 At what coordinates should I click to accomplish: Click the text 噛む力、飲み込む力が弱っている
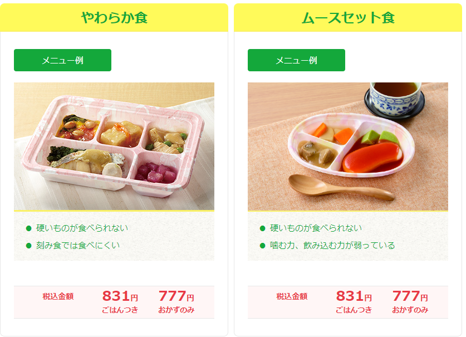332,246
